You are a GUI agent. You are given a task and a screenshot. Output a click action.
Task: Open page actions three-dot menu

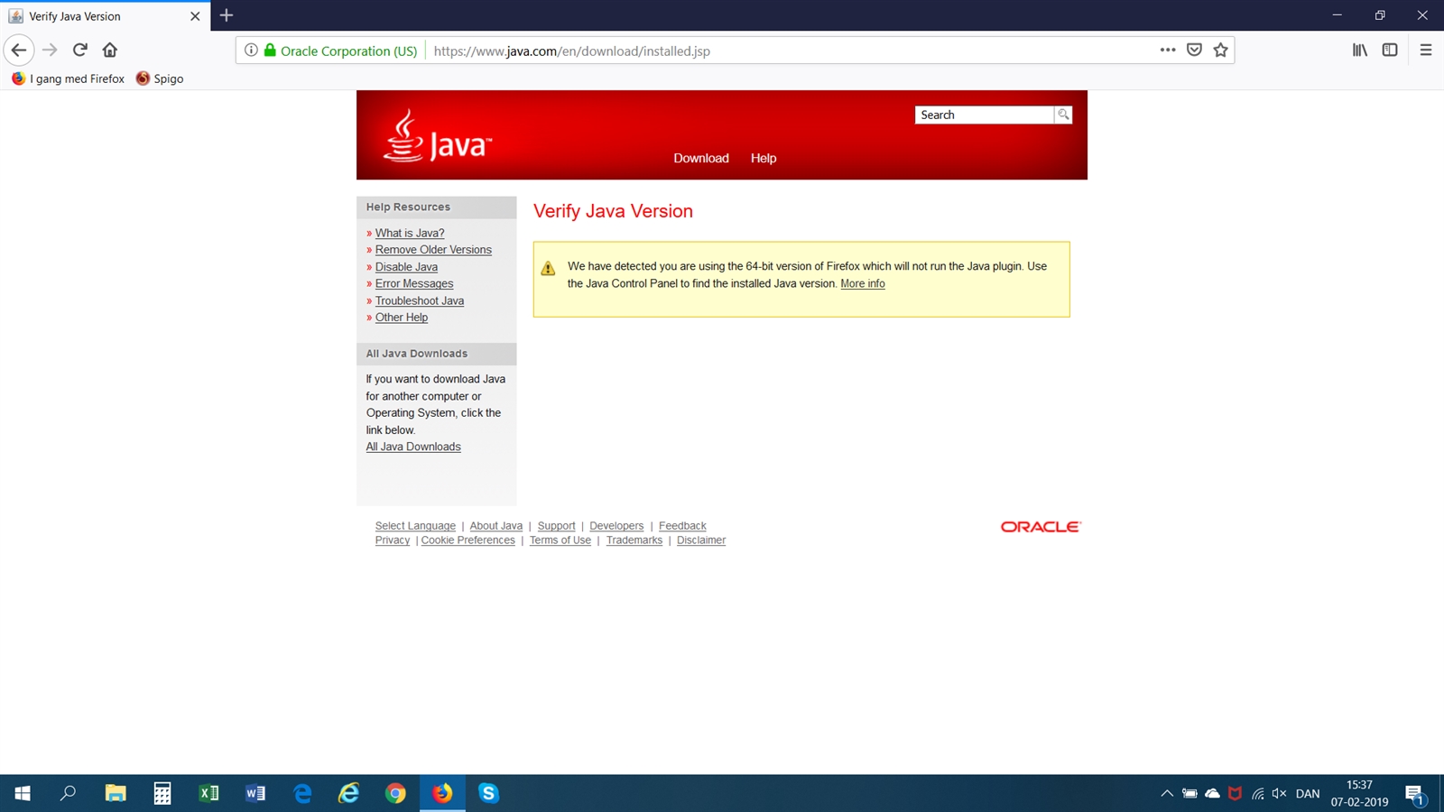tap(1168, 51)
